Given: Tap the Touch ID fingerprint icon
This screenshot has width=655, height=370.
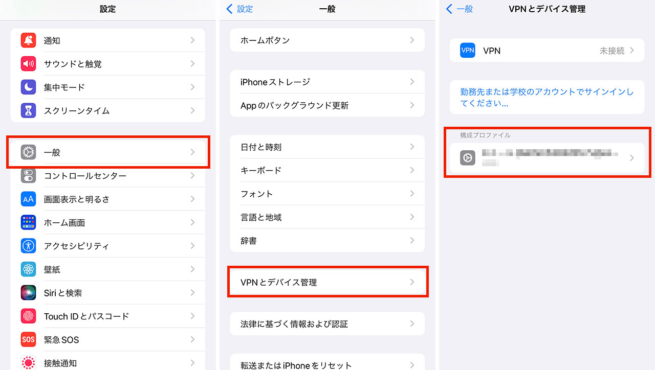Looking at the screenshot, I should point(28,316).
